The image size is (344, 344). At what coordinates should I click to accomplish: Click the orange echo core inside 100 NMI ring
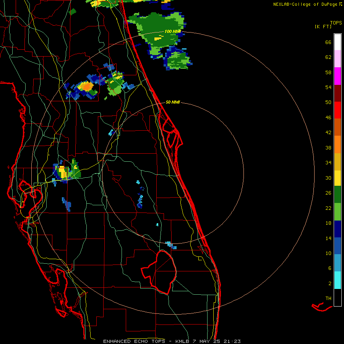click(x=88, y=87)
